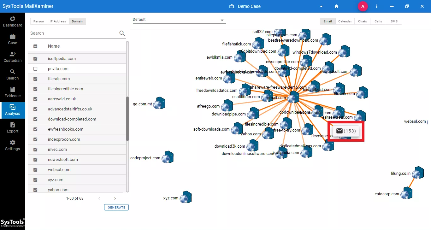Toggle the select-all checkbox beside Name

coord(35,46)
